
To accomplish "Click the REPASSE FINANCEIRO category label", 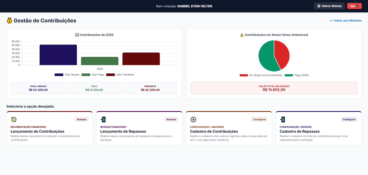I will tap(113, 127).
